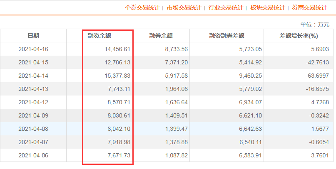
Task: Click value 7,918.98 in 融资余额
Action: tap(119, 142)
